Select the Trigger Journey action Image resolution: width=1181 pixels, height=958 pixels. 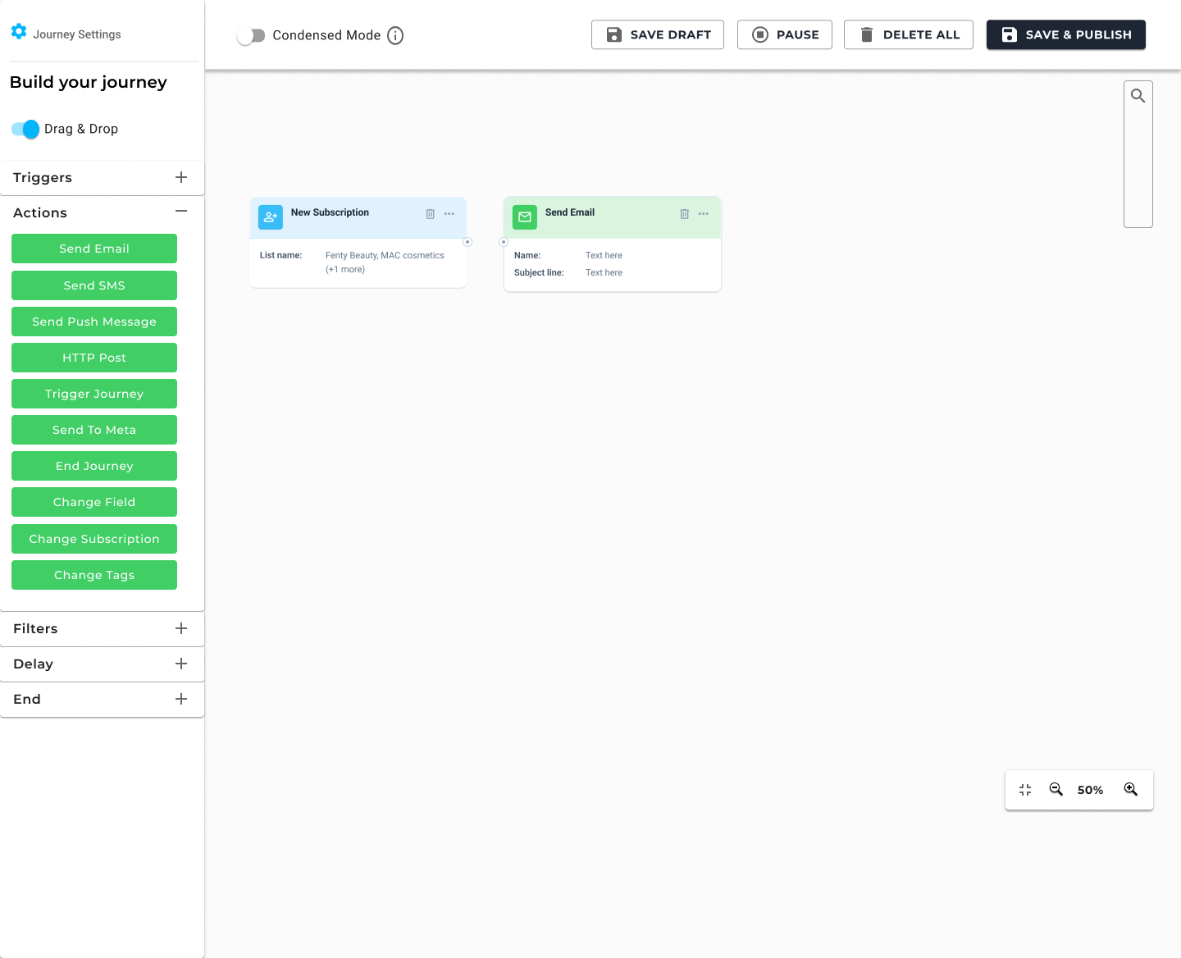[x=94, y=394]
